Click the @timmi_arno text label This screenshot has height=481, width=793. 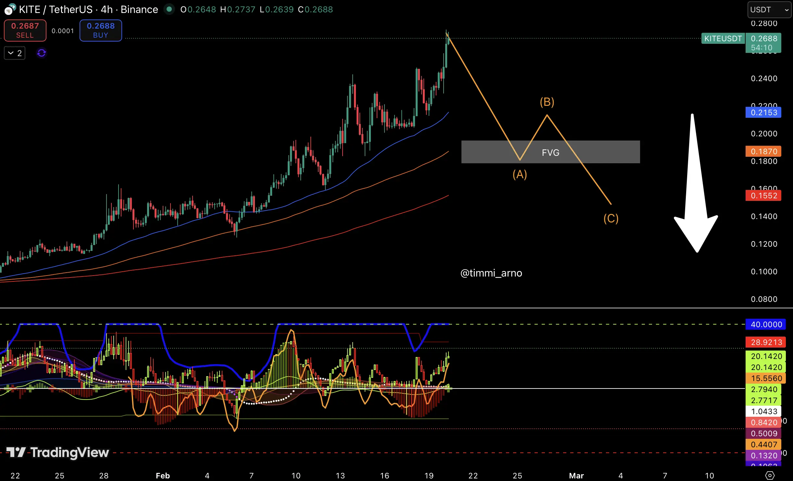[x=491, y=273]
